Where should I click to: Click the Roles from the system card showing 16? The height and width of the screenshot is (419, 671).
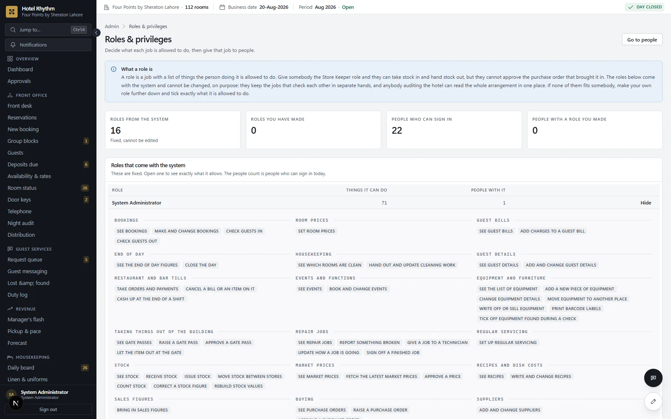(x=173, y=130)
